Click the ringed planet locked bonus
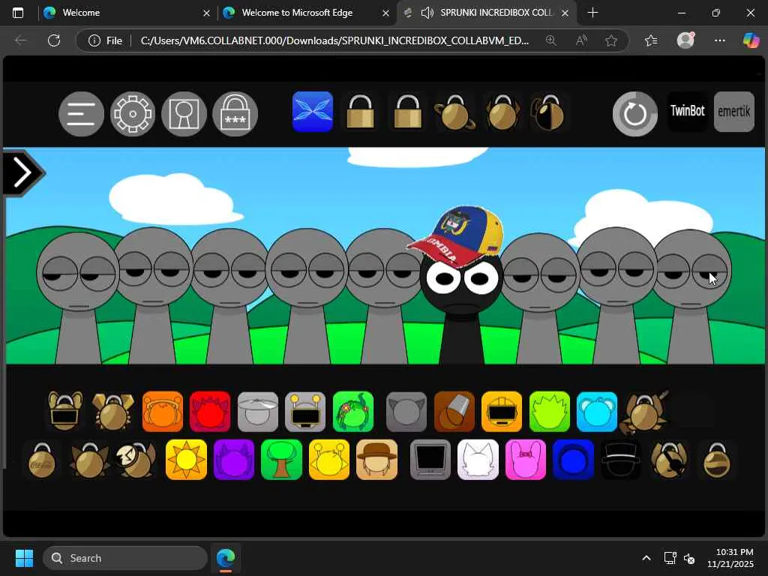Viewport: 768px width, 576px height. point(455,112)
